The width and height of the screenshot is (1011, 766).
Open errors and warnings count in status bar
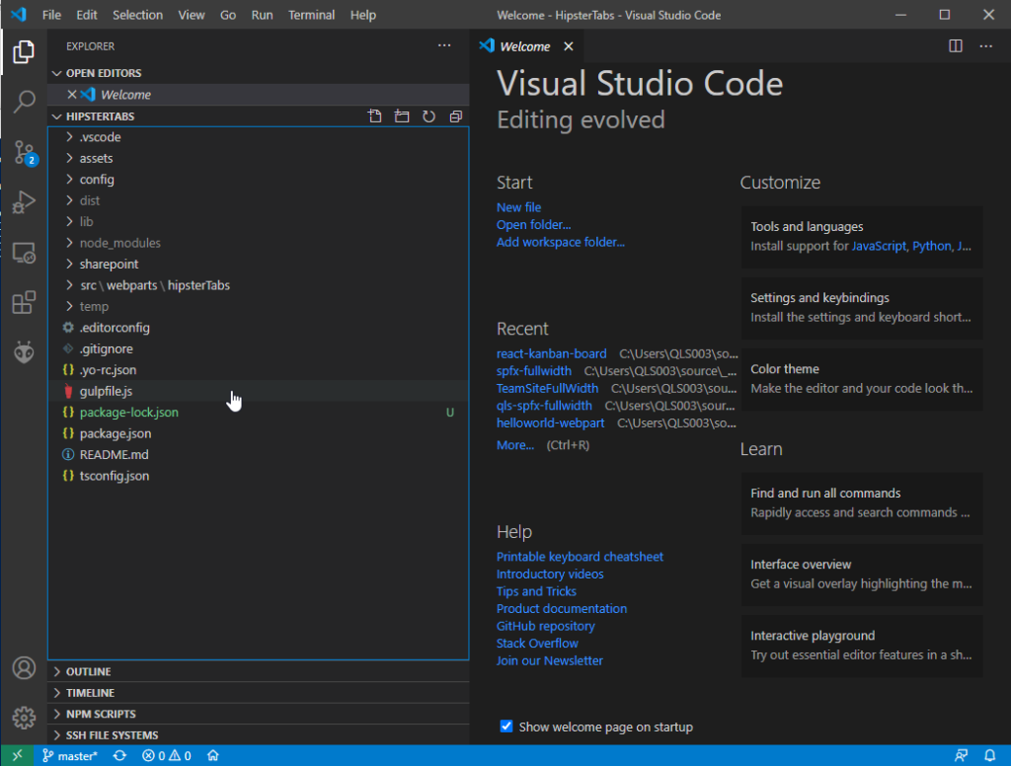click(166, 756)
